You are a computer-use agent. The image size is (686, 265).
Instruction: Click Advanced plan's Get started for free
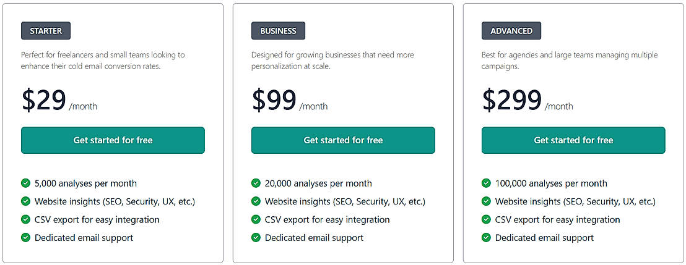point(573,140)
